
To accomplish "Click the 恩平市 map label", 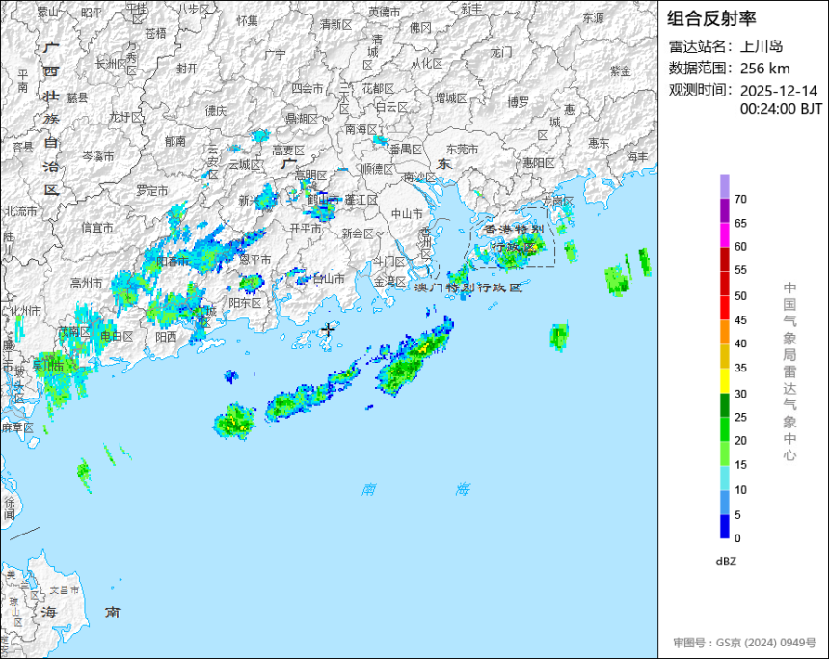I will (x=255, y=260).
